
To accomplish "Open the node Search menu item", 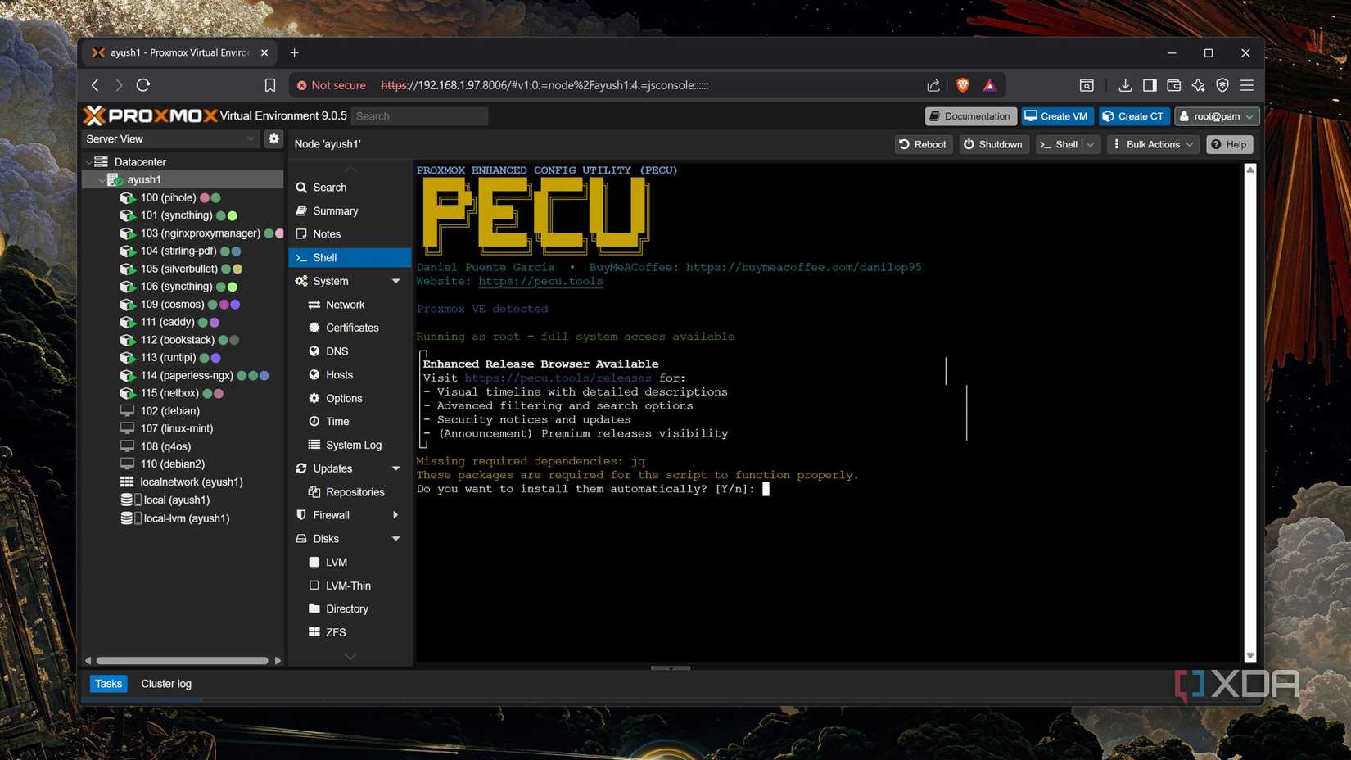I will click(x=350, y=188).
